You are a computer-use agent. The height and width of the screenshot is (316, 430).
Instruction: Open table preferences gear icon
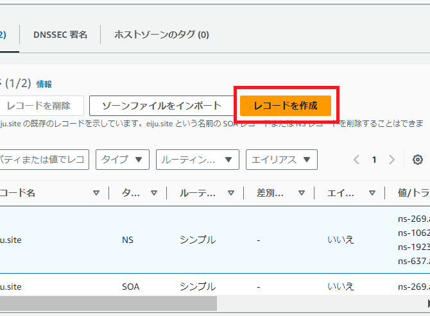tap(418, 160)
